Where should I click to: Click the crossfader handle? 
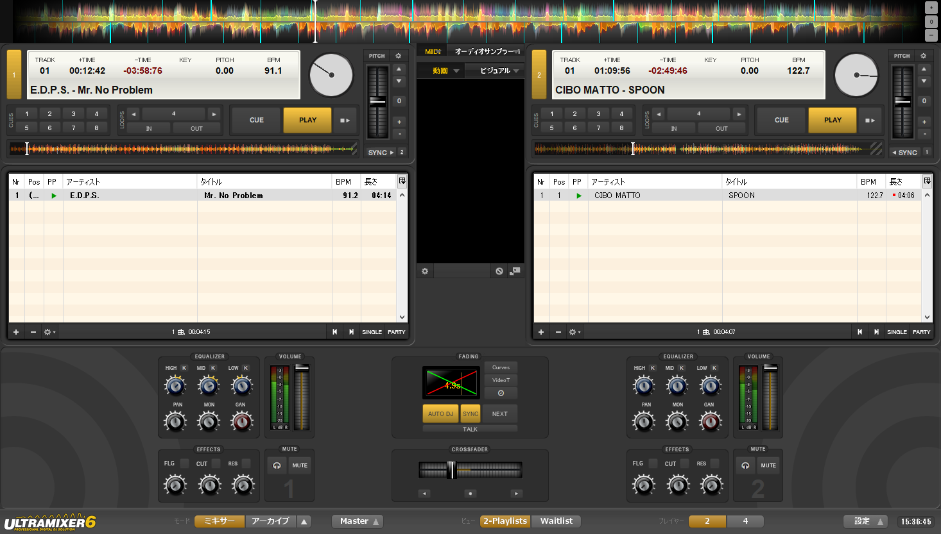tap(451, 470)
